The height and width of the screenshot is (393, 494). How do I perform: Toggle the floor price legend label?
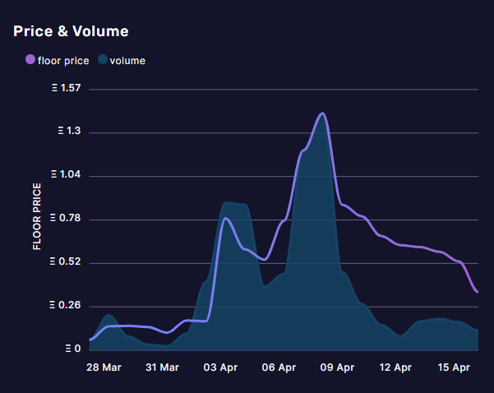(63, 60)
